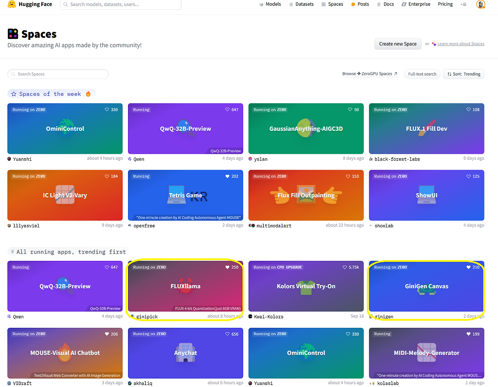Follow the Learn more about Spaces link
This screenshot has height=387, width=498.
(461, 44)
